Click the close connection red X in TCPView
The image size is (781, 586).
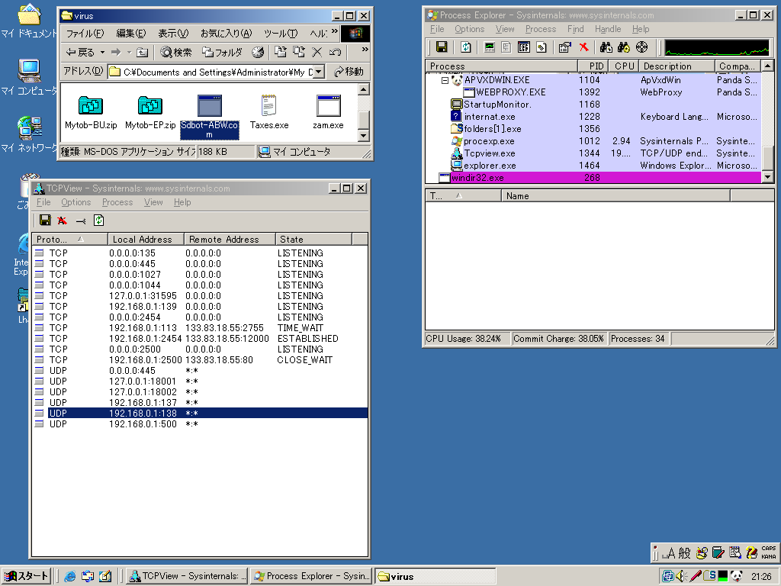[x=63, y=221]
